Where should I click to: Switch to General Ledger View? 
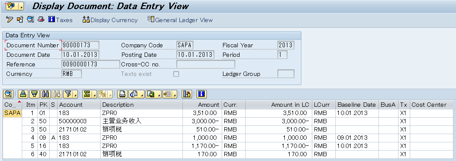pyautogui.click(x=180, y=20)
